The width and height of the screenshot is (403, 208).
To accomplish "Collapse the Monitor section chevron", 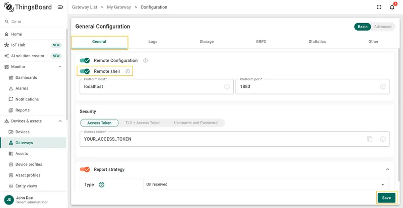I will (60, 67).
